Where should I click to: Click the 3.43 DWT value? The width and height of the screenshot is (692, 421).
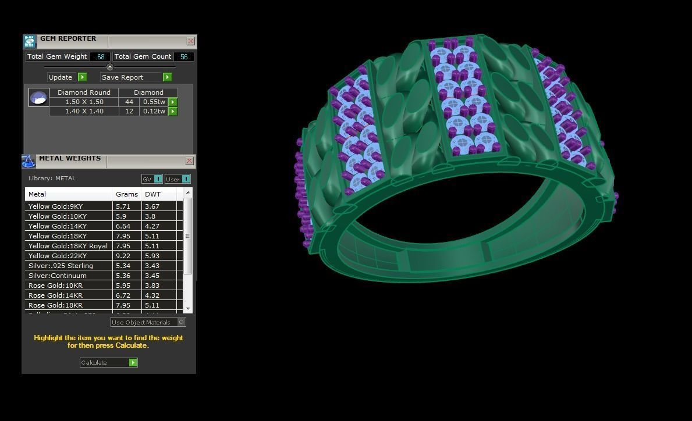click(x=152, y=266)
